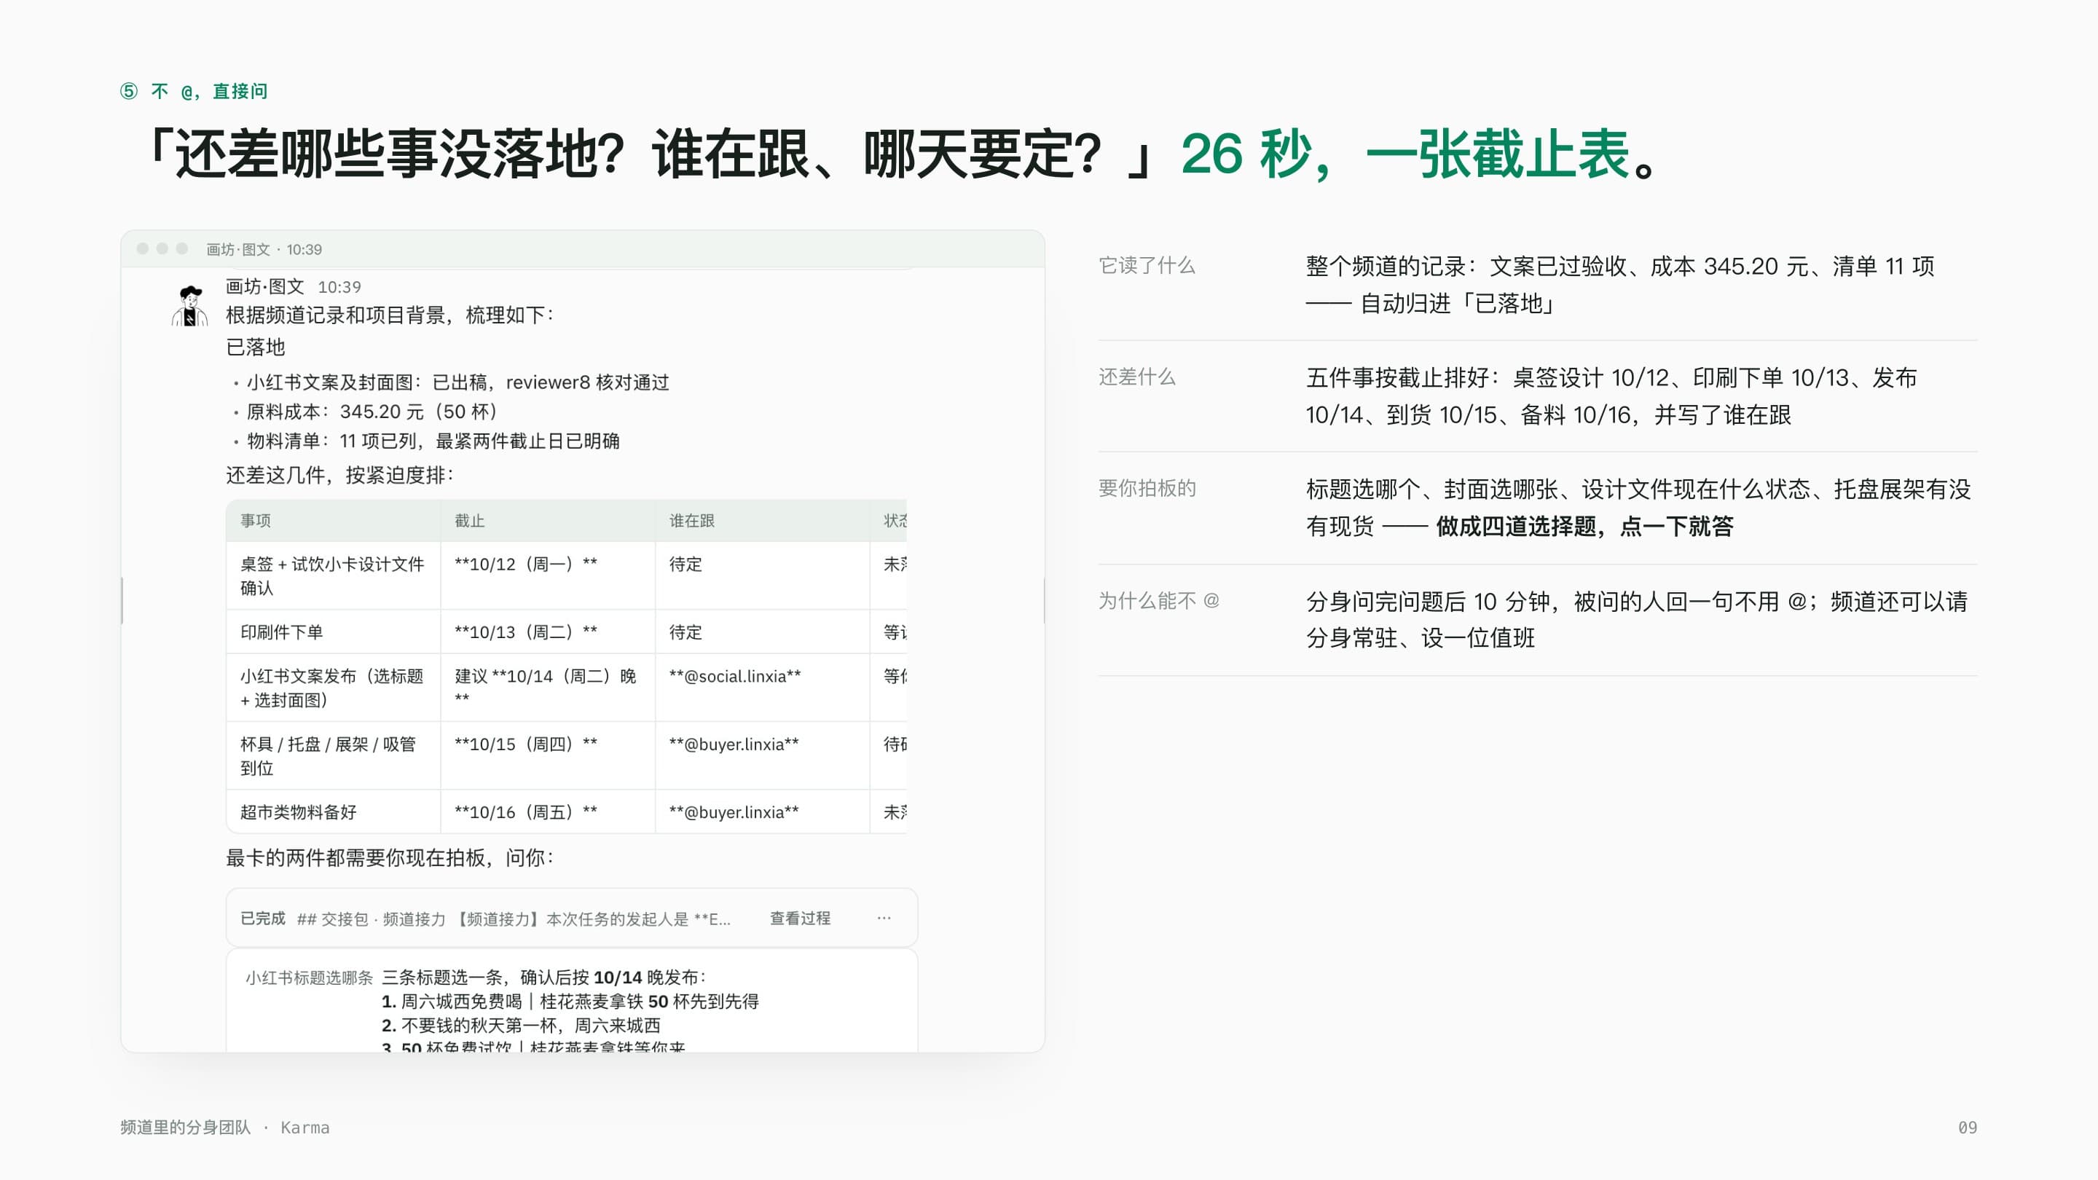Click the 印刷件下单 row cell
2098x1180 pixels.
(x=333, y=632)
